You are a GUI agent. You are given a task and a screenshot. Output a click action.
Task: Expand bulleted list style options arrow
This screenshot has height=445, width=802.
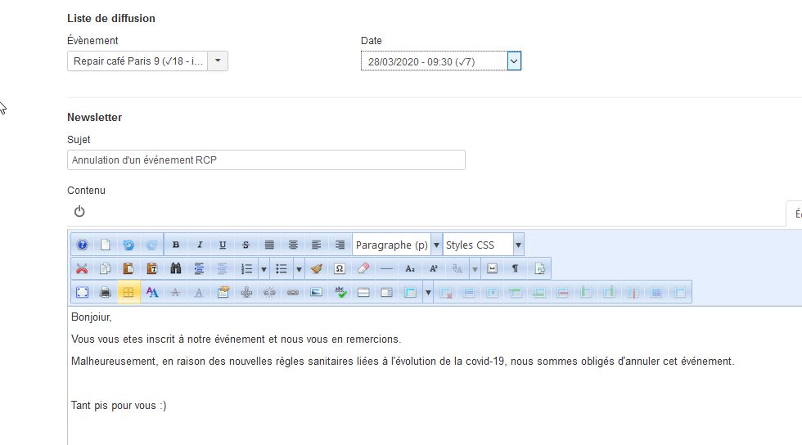point(299,269)
